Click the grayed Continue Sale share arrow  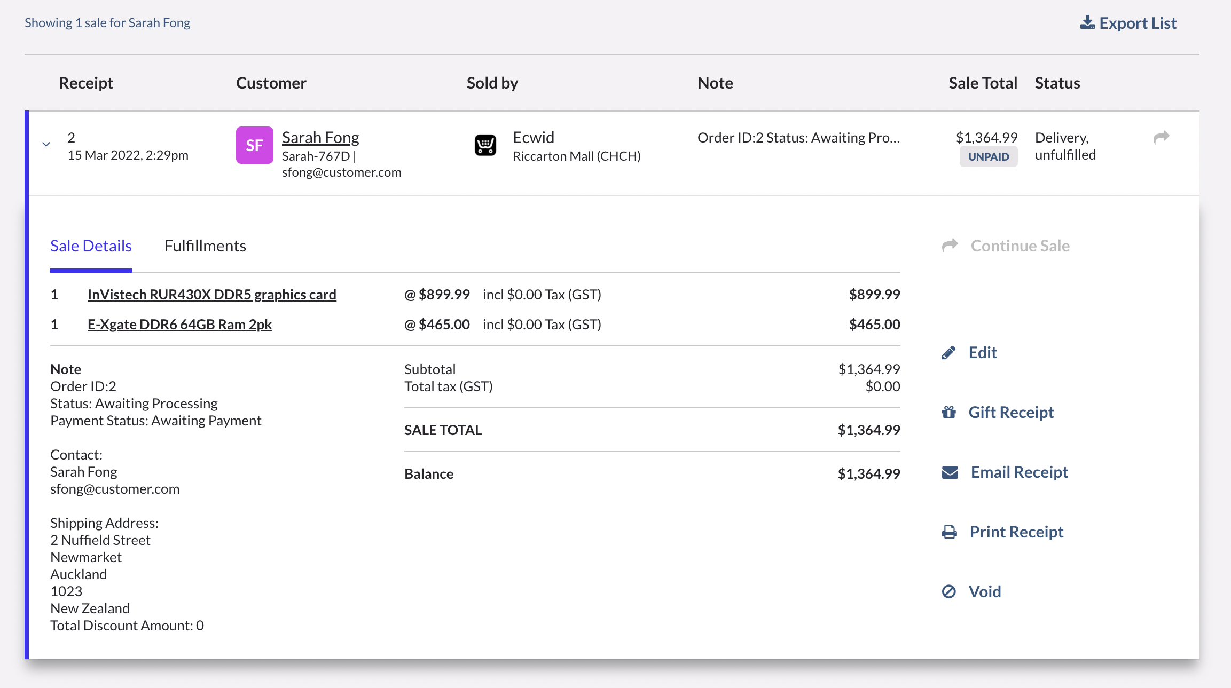pos(951,246)
